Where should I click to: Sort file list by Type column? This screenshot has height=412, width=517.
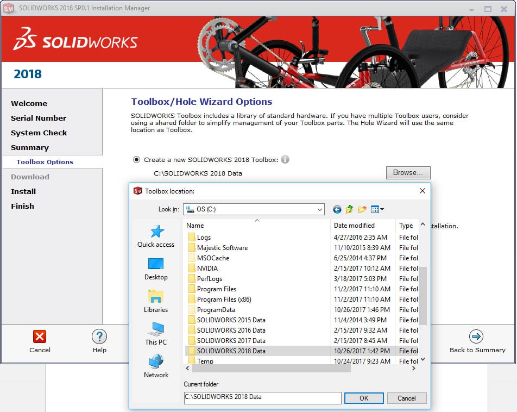click(407, 226)
